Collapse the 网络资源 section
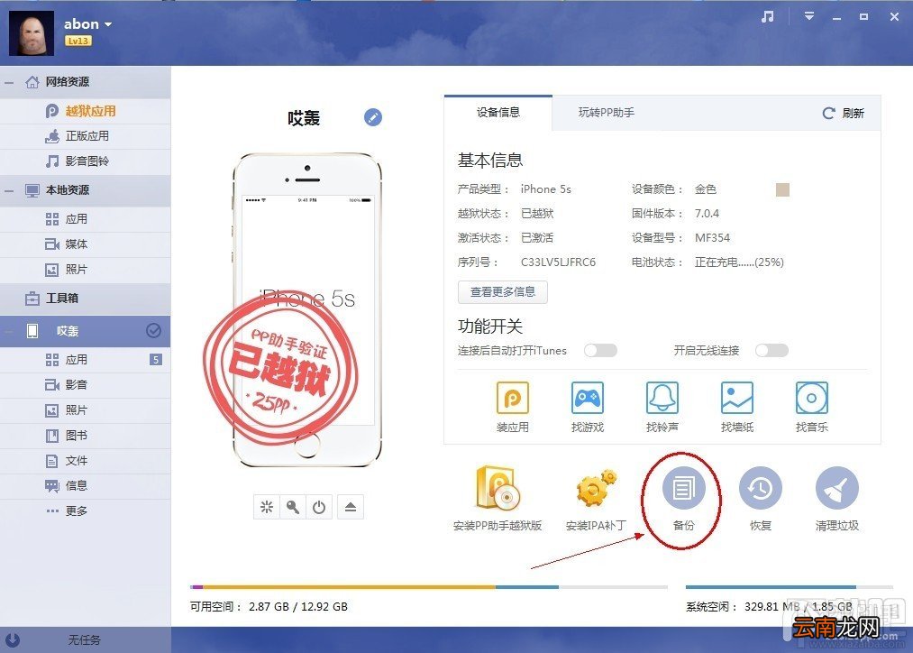913x653 pixels. coord(9,82)
